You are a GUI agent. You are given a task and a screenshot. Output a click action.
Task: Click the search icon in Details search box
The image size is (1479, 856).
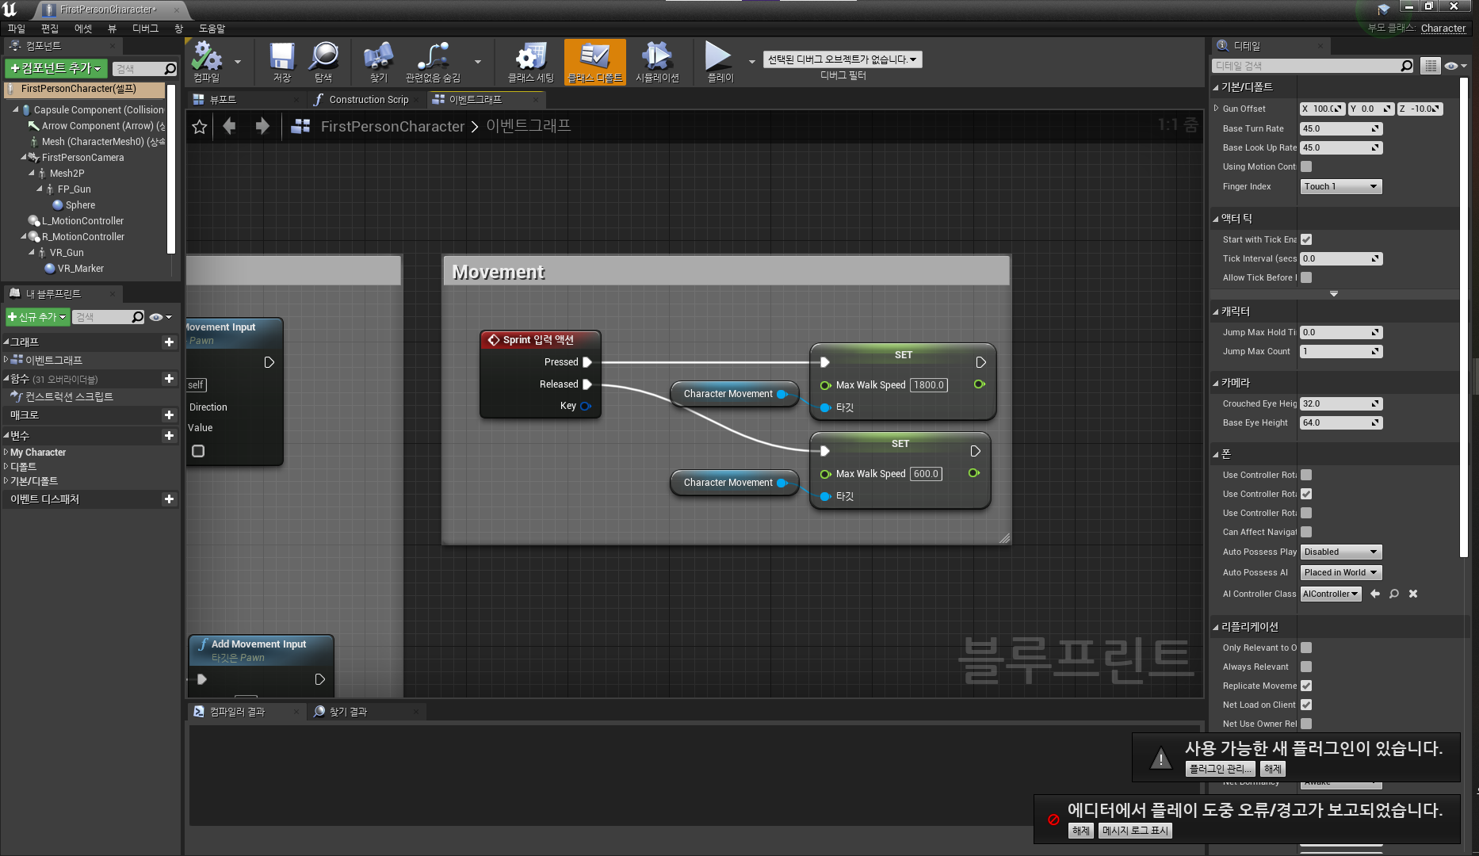point(1407,66)
